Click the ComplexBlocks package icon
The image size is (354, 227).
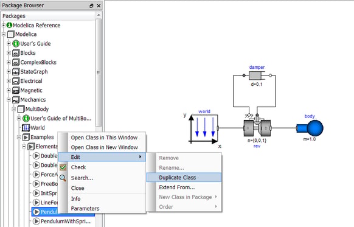16,62
